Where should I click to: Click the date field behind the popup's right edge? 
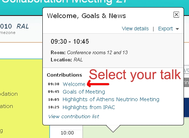click(186, 70)
